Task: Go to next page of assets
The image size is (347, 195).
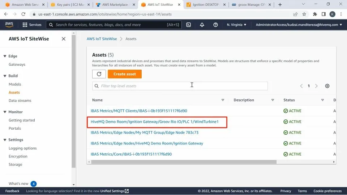Action: point(317,86)
